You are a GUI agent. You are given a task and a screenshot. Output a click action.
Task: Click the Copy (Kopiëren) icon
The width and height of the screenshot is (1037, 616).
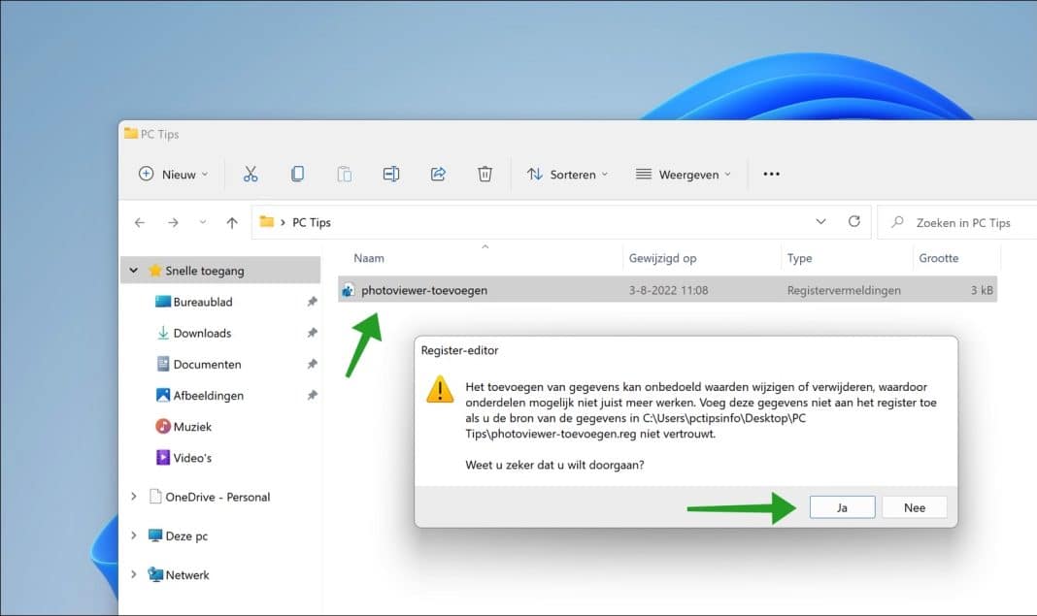297,174
